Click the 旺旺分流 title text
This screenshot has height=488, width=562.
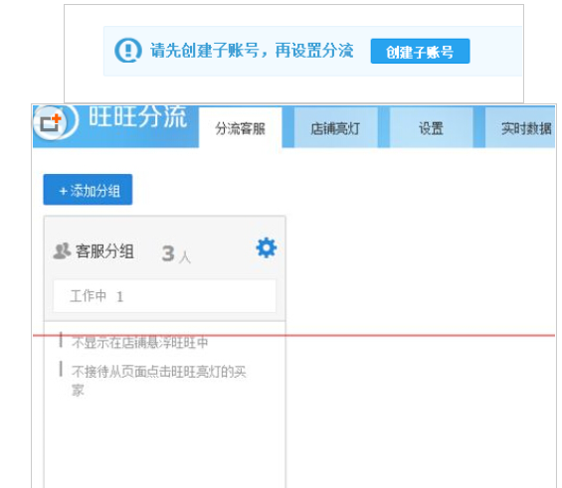(137, 116)
